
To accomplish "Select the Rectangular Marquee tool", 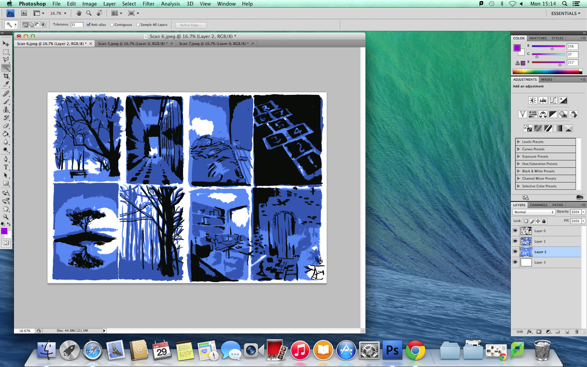I will coord(6,52).
